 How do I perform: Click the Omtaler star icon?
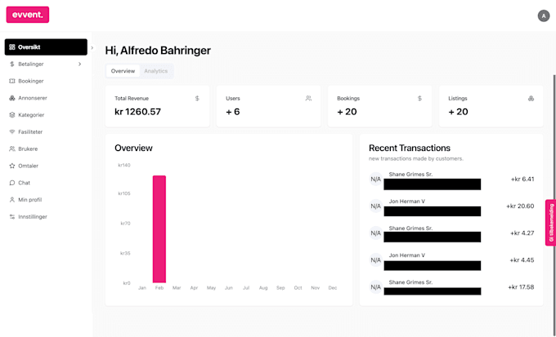[11, 166]
